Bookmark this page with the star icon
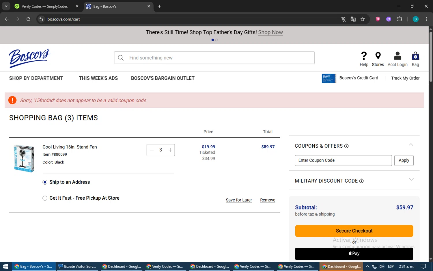 point(363,19)
